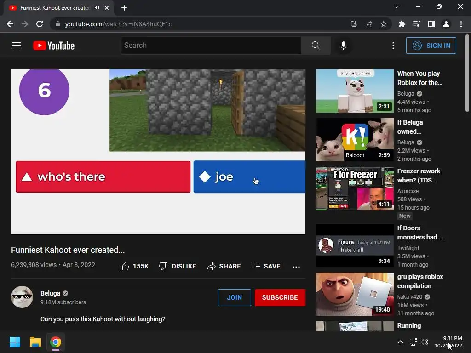View site information lock icon

point(58,24)
